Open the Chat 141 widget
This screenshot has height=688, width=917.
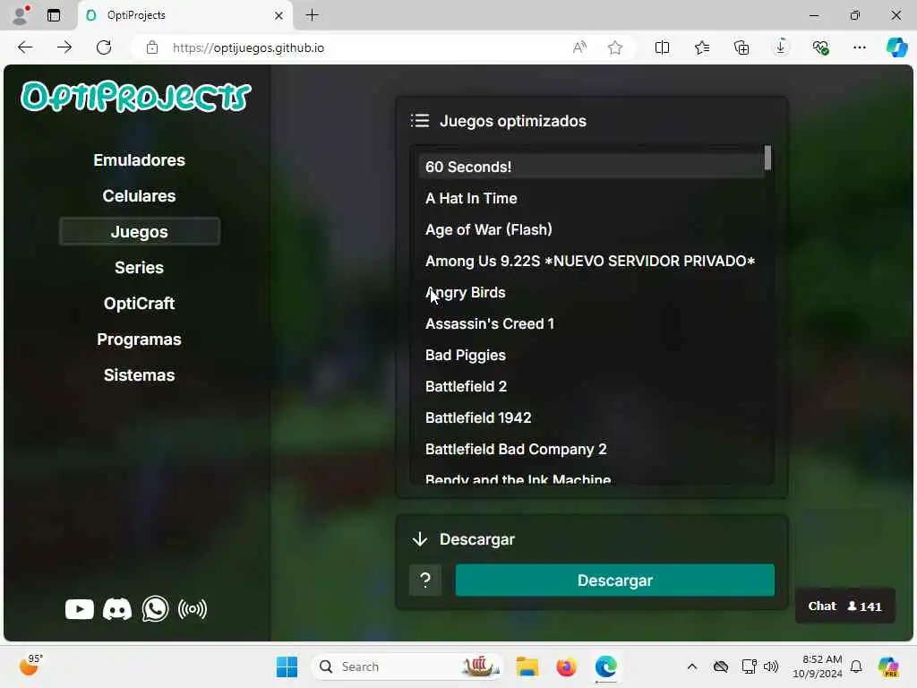[x=844, y=606]
